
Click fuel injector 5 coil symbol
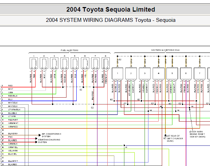point(75,63)
